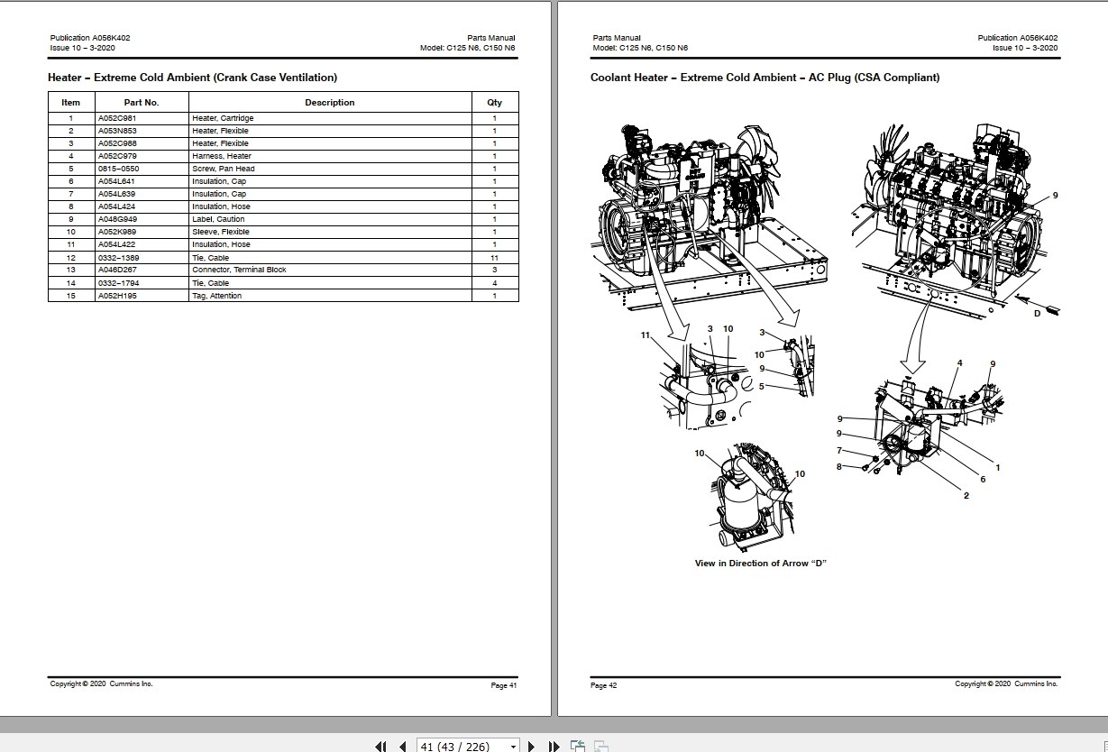Click part number 0332-1389
The width and height of the screenshot is (1108, 752).
[118, 258]
